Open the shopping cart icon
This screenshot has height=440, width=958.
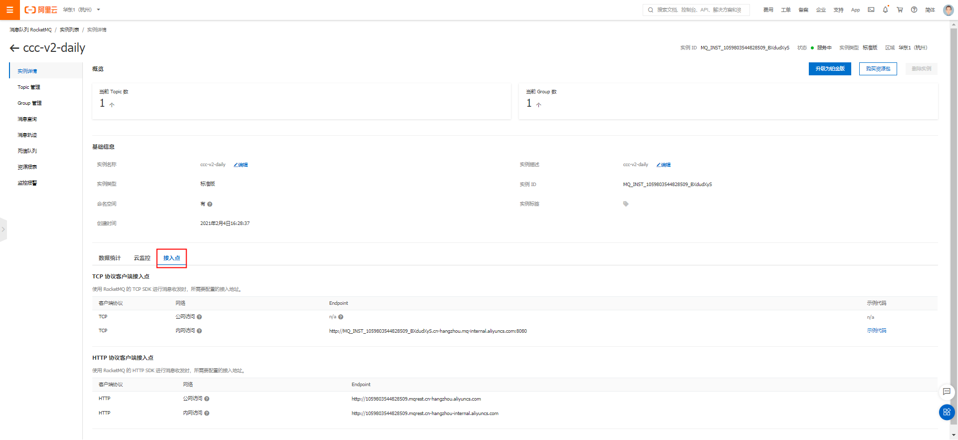900,9
